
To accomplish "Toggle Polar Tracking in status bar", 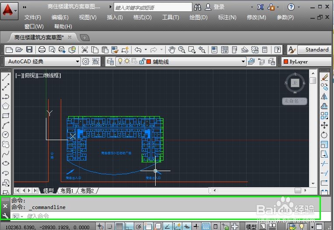I will pos(139,227).
